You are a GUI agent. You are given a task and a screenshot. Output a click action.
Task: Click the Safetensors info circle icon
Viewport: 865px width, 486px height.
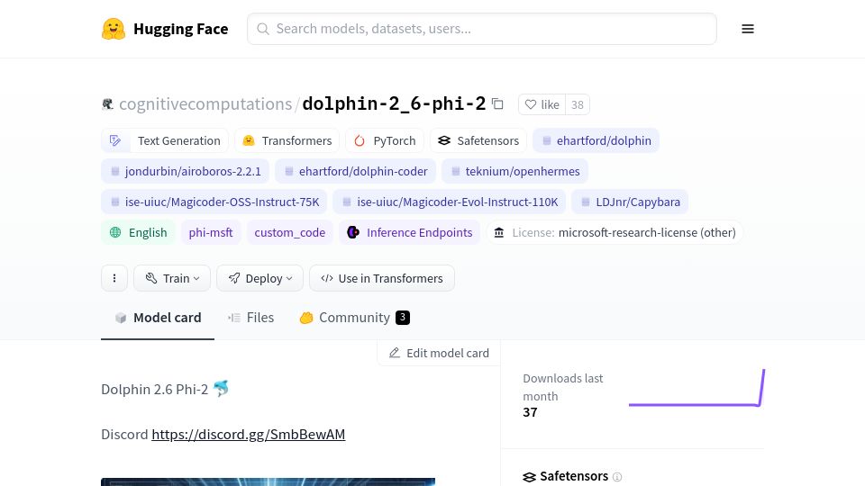pos(617,477)
